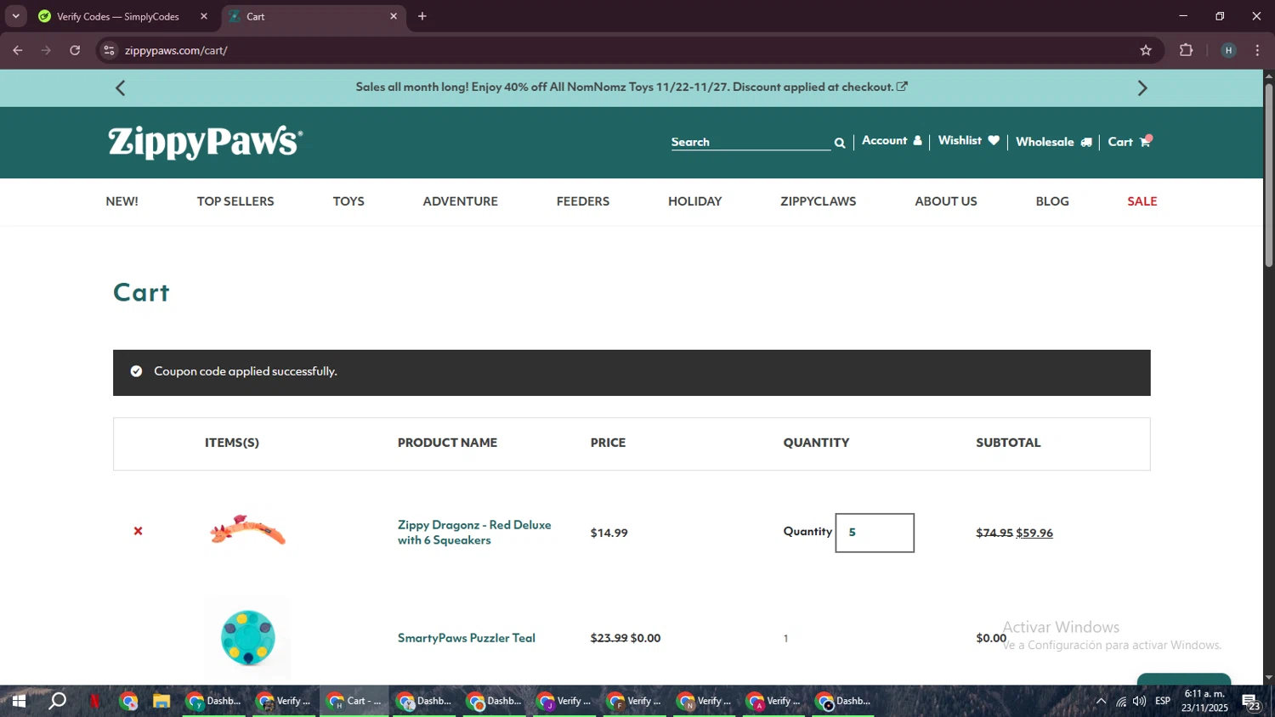Viewport: 1275px width, 717px height.
Task: Open the ZIPPYCLAWS menu
Action: click(819, 201)
